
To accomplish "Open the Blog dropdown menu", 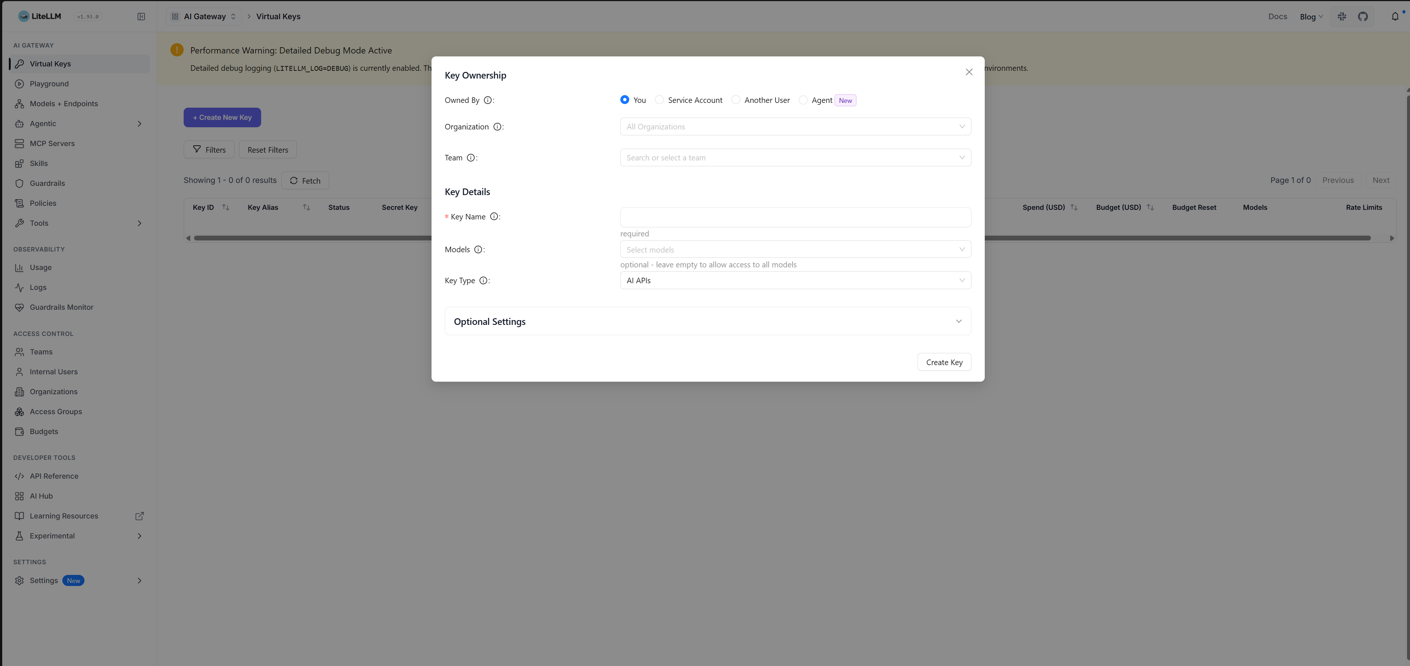I will (1311, 17).
